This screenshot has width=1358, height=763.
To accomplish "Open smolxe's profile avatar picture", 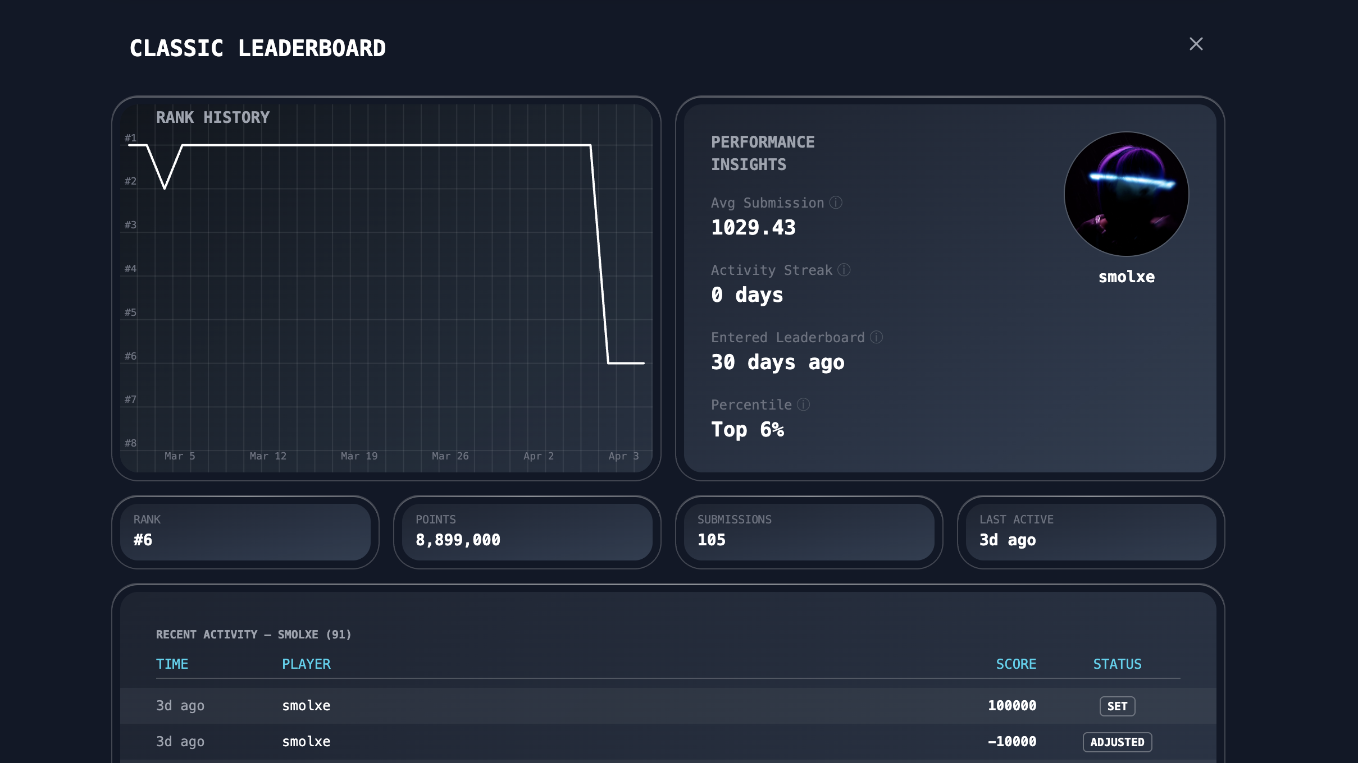I will 1126,194.
